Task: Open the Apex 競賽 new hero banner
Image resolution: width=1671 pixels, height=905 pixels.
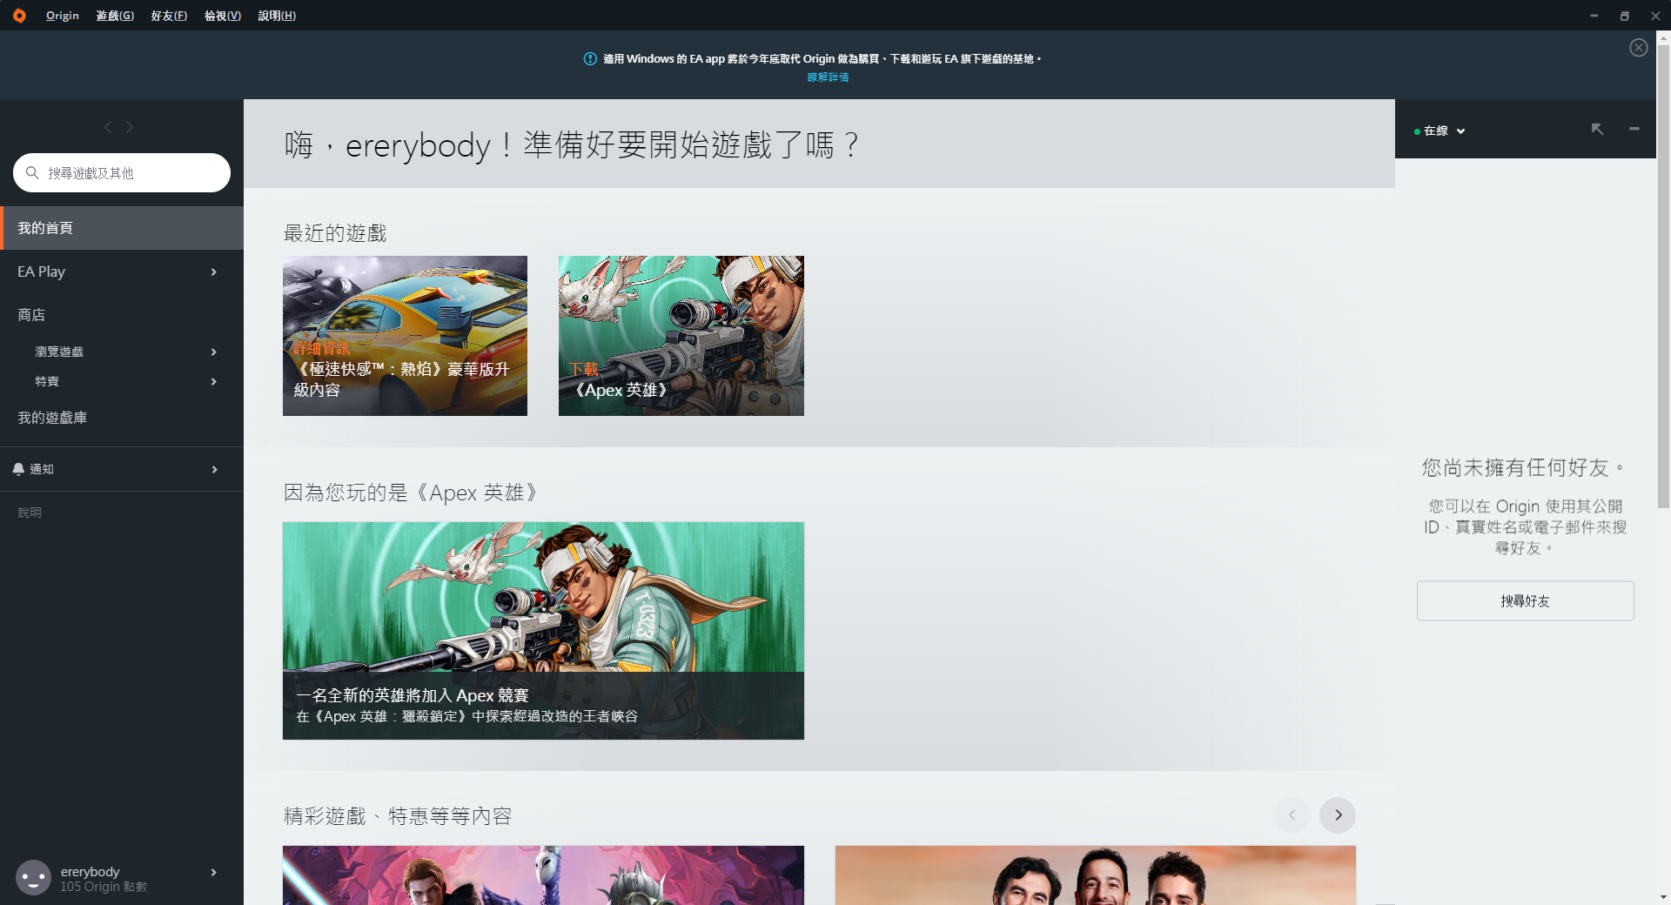Action: tap(543, 631)
